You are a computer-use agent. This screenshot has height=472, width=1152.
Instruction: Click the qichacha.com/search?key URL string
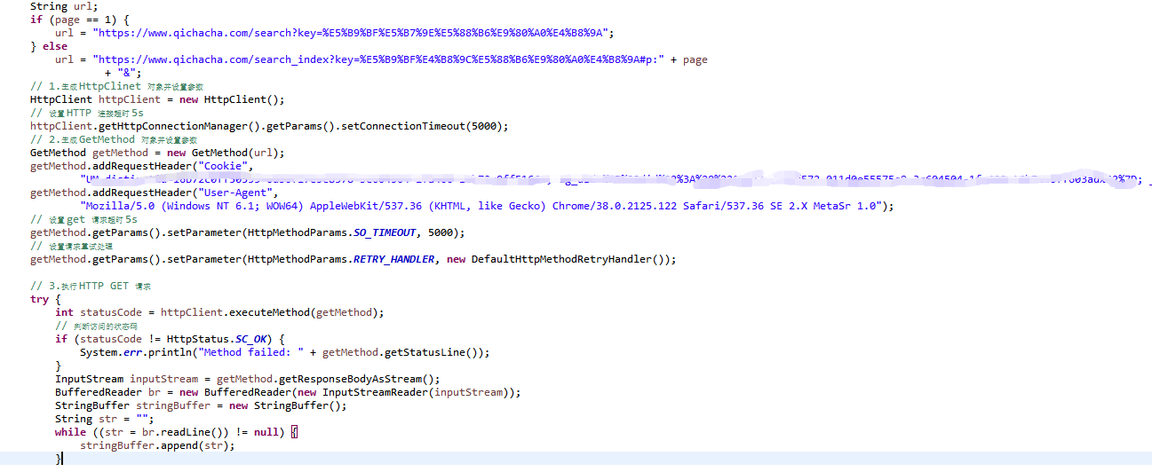353,33
